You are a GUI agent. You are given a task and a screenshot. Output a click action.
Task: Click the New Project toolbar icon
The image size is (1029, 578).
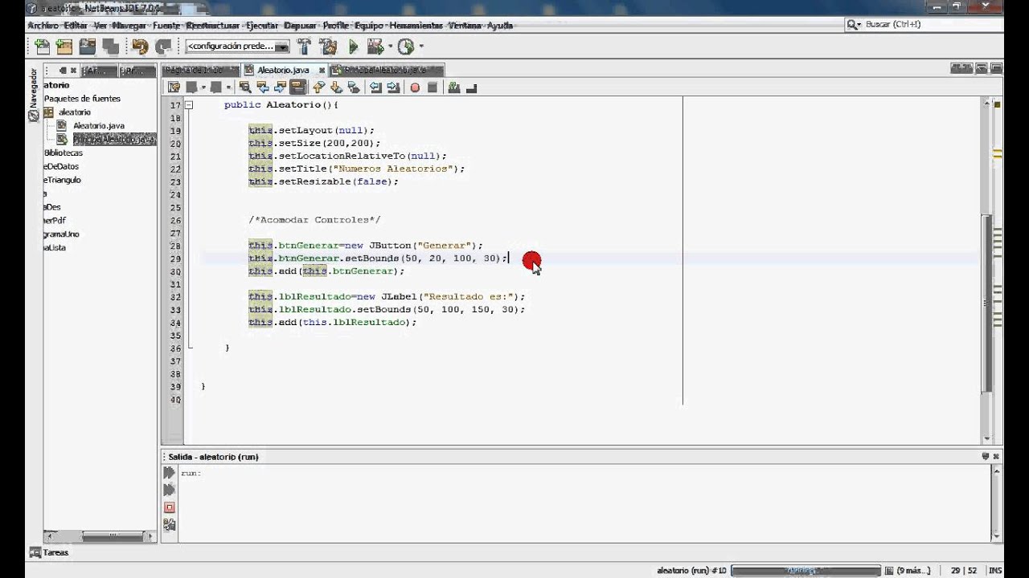pos(64,46)
